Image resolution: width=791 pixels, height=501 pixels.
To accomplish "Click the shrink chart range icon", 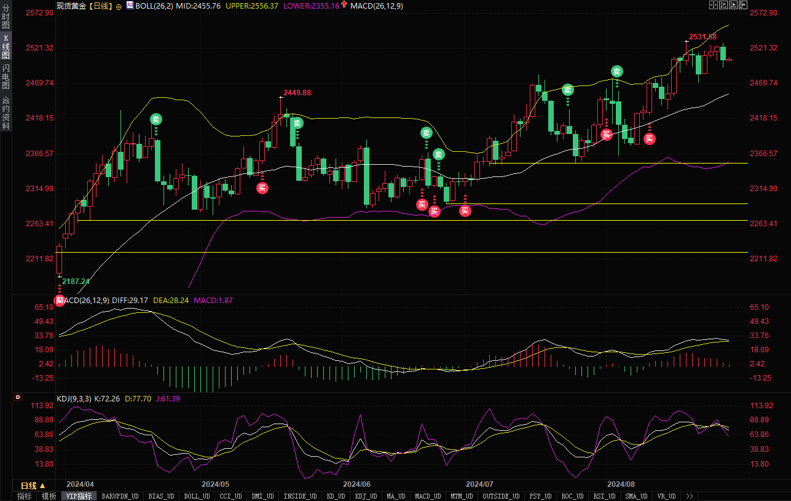I will (x=723, y=5).
